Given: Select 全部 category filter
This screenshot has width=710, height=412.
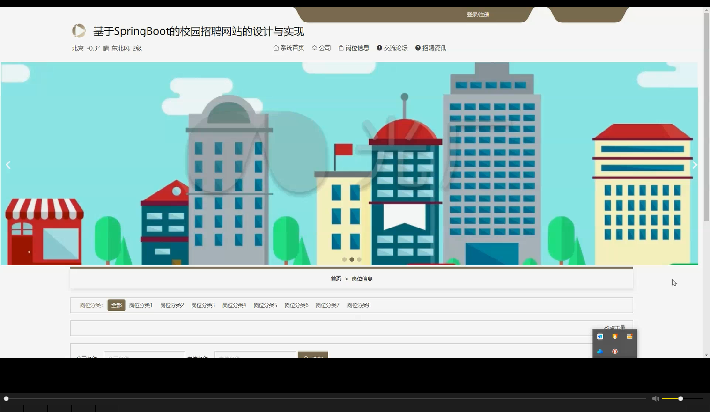Looking at the screenshot, I should pos(116,305).
